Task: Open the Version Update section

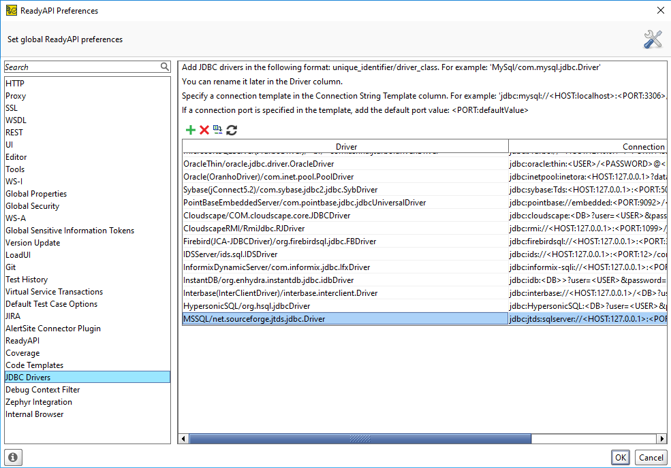Action: pyautogui.click(x=32, y=242)
